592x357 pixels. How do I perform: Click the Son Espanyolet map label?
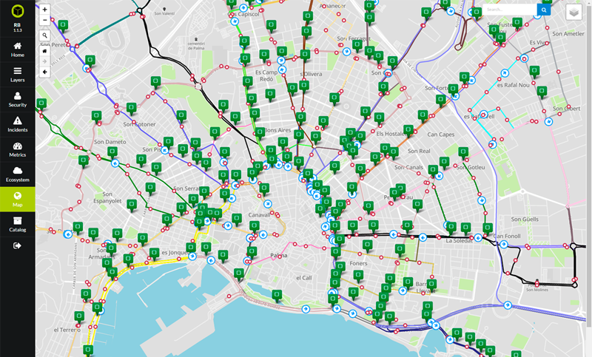107,197
